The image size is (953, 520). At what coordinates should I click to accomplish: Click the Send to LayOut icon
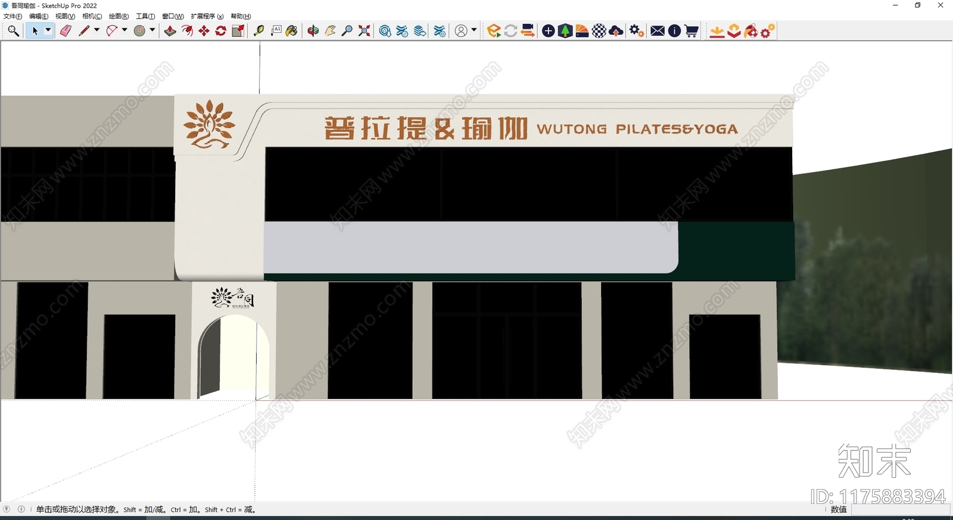point(420,31)
